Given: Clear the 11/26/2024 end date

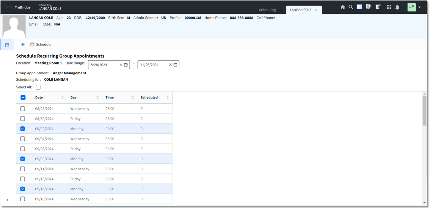Looking at the screenshot, I should click(170, 65).
